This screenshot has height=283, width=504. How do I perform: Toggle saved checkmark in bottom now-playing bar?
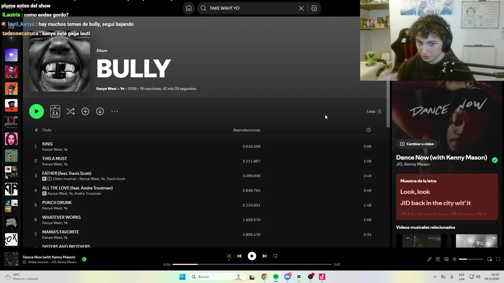[84, 259]
